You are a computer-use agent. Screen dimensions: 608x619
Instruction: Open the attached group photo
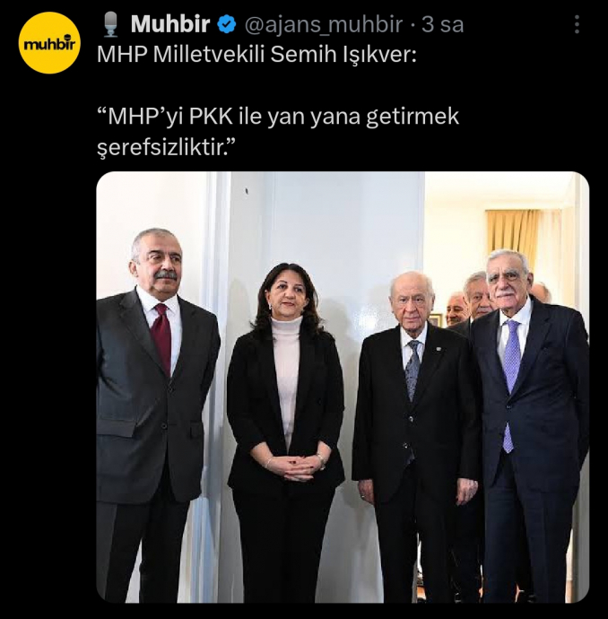tap(343, 387)
